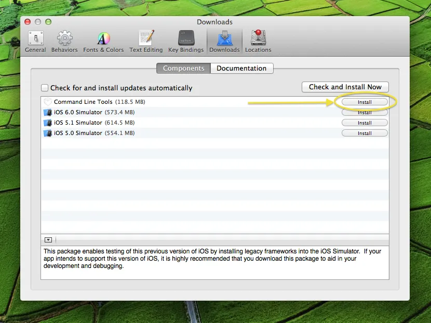
Task: Collapse the package description panel
Action: [48, 239]
